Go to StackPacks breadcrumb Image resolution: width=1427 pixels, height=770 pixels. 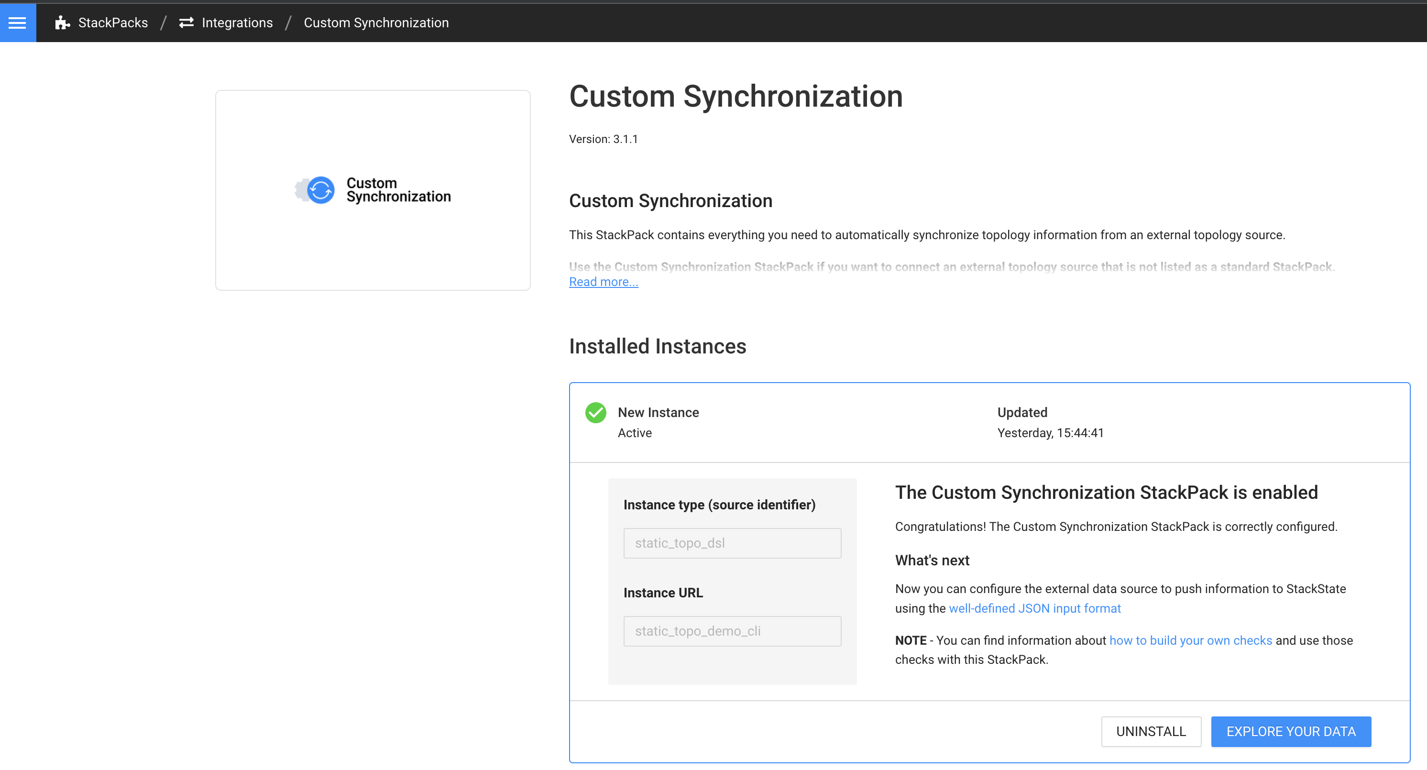point(113,22)
